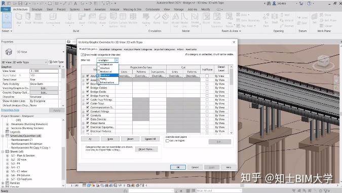Click OK in the overrides dialog
The width and height of the screenshot is (342, 193).
[x=178, y=167]
